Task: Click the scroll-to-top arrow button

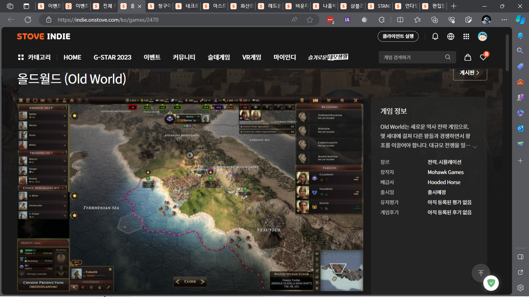Action: (x=481, y=273)
